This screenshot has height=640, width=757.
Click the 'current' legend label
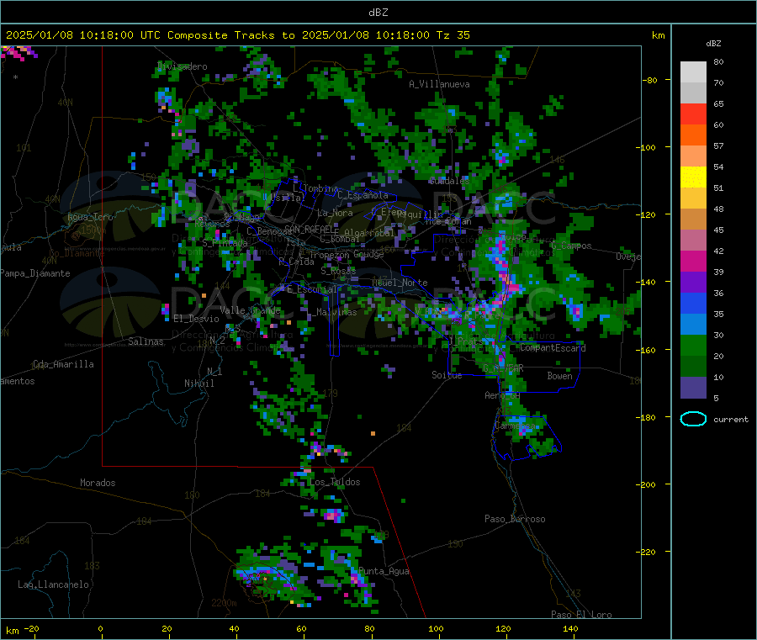731,420
